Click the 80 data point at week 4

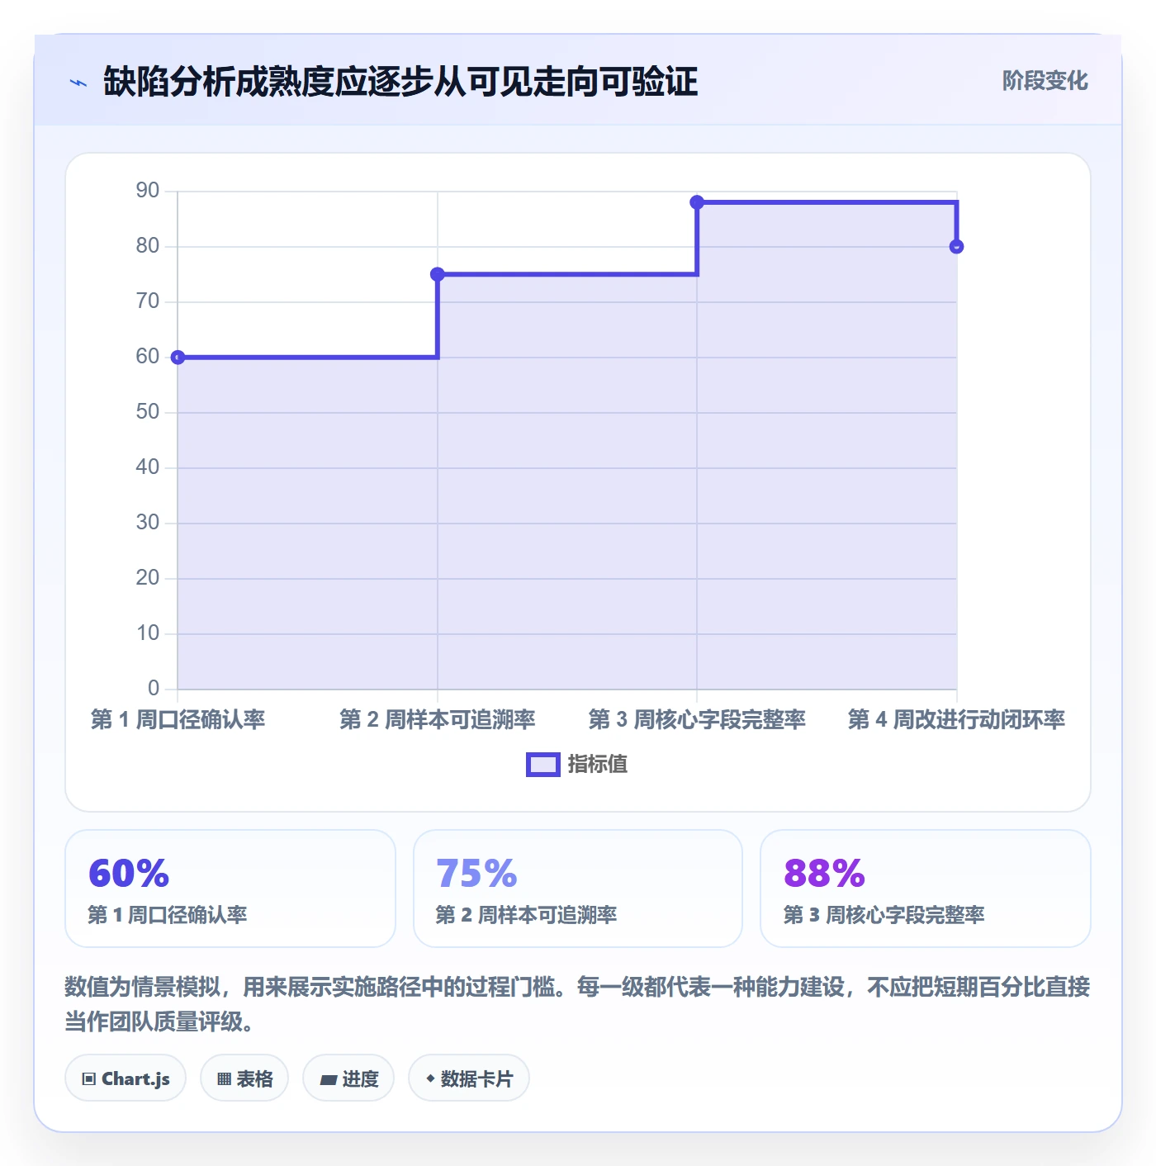956,246
